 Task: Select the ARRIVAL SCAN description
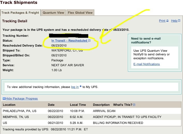(104, 111)
